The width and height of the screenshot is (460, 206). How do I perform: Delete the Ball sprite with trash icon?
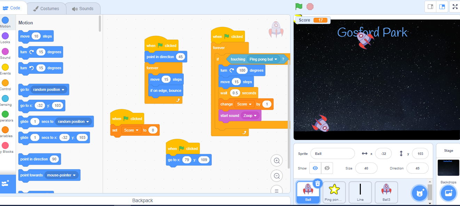pos(317,183)
